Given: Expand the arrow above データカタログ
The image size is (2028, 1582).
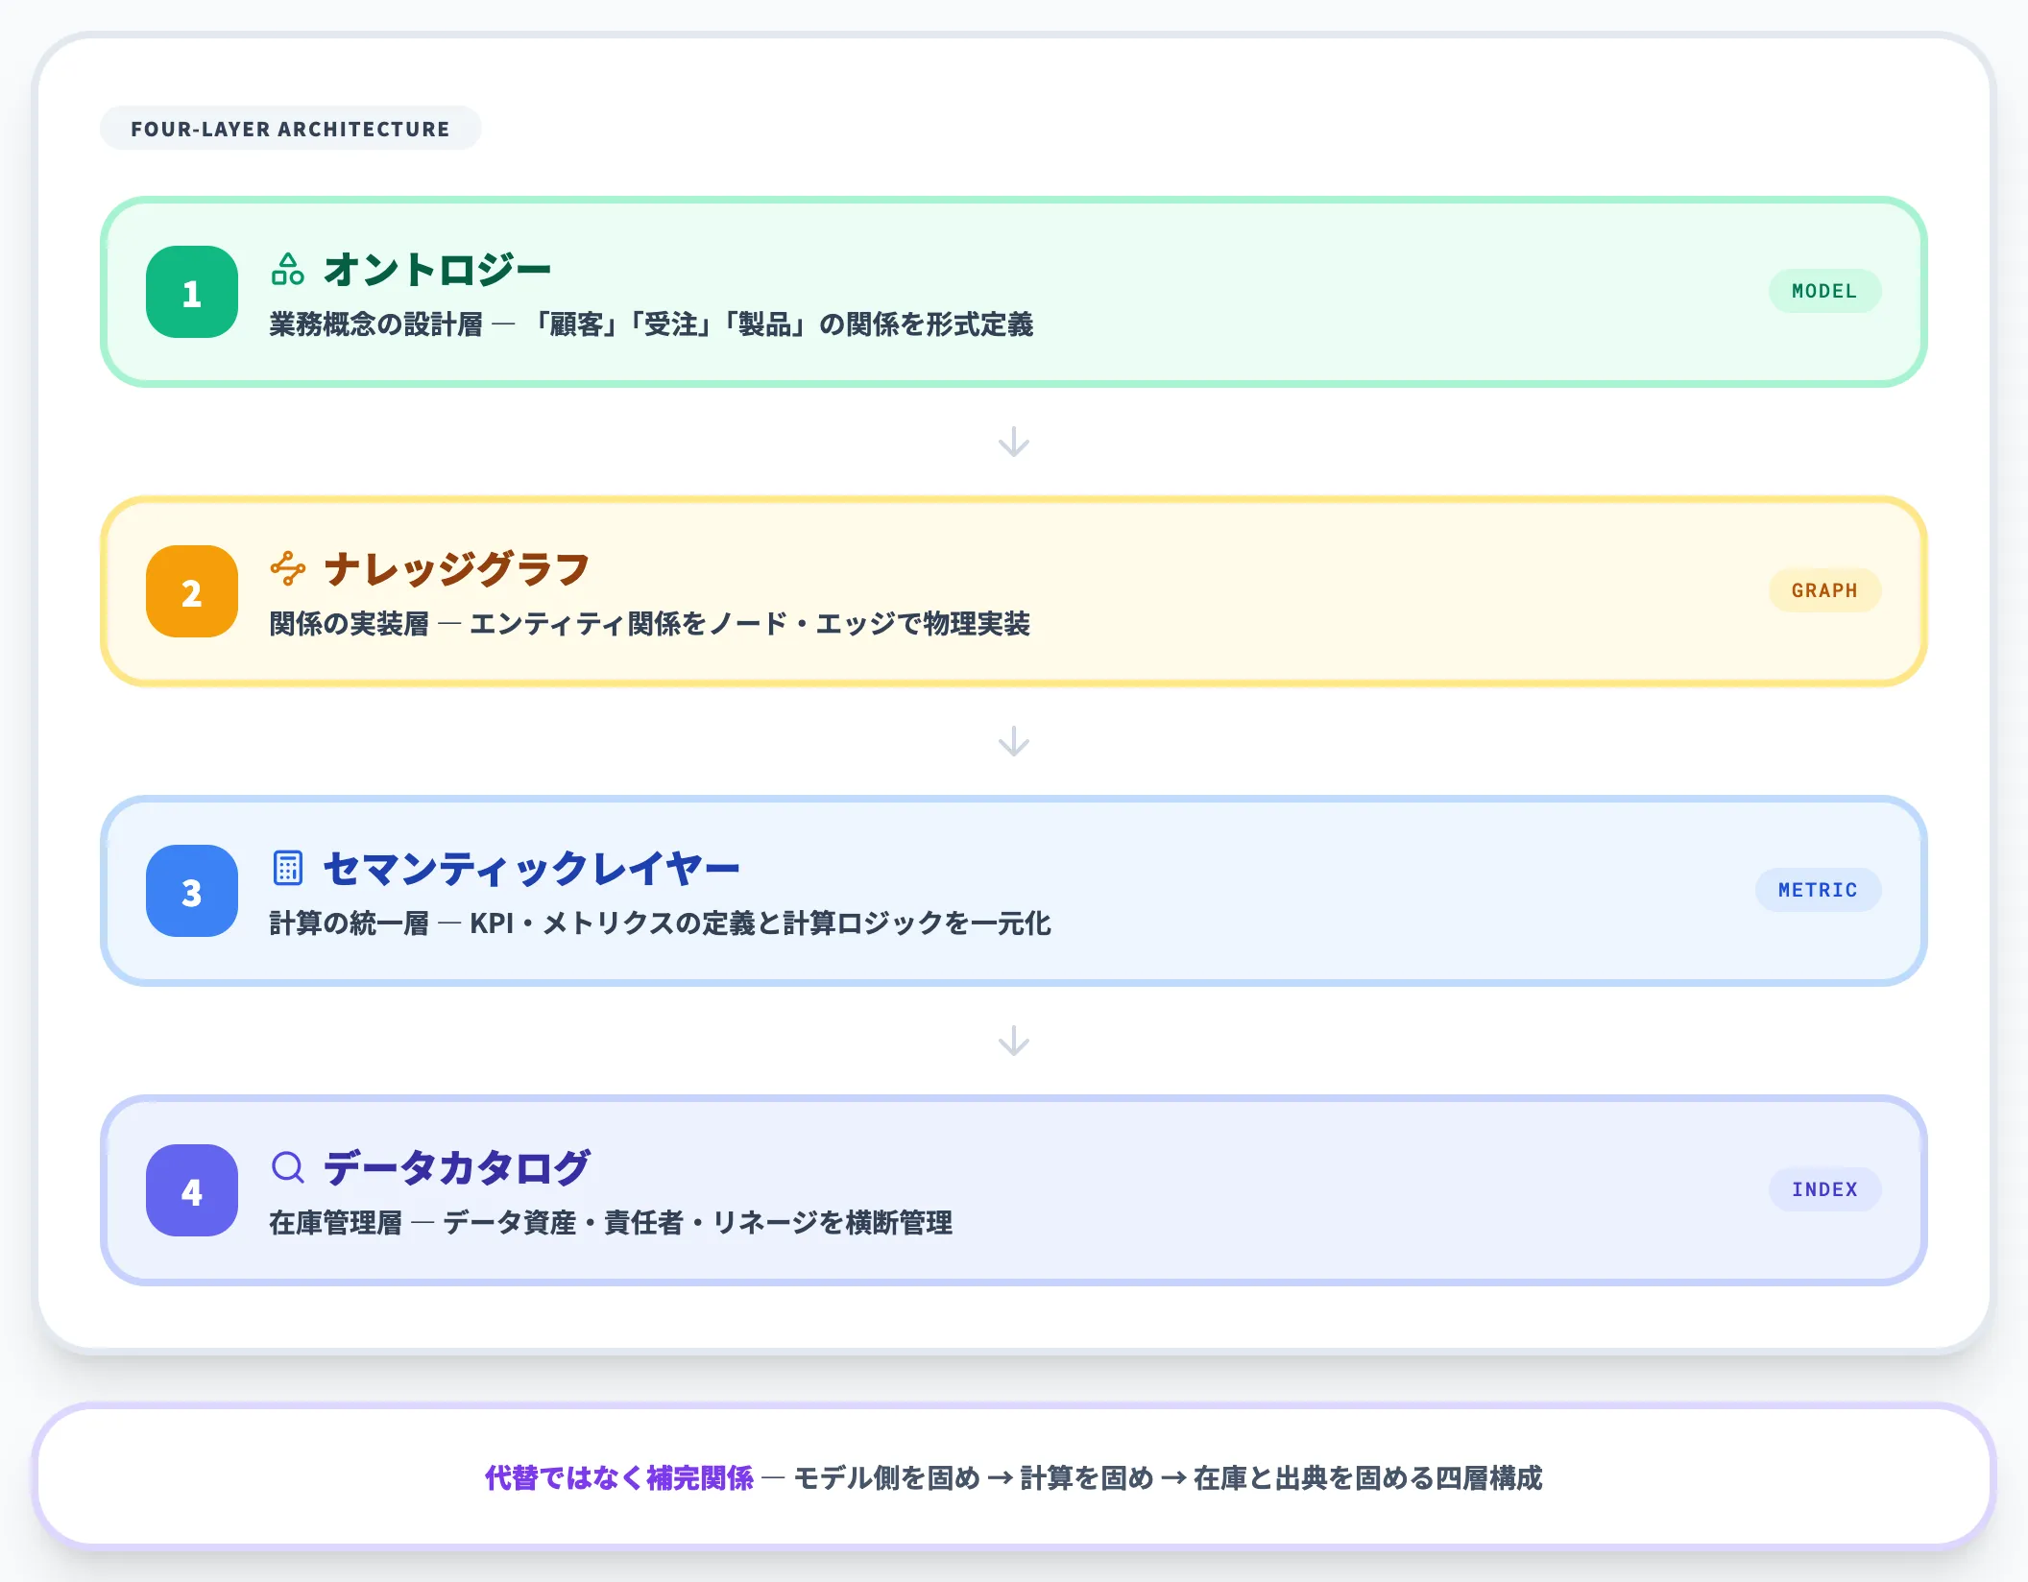Looking at the screenshot, I should [1013, 1042].
